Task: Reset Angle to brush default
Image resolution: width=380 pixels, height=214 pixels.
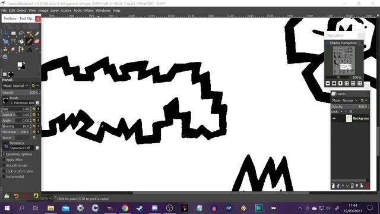Action: pos(34,120)
